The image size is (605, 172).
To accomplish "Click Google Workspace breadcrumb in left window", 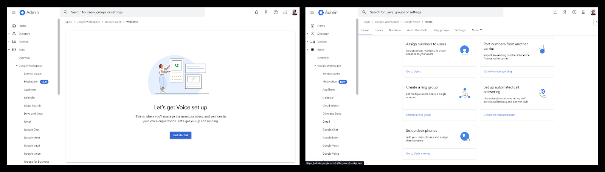I will coord(88,22).
